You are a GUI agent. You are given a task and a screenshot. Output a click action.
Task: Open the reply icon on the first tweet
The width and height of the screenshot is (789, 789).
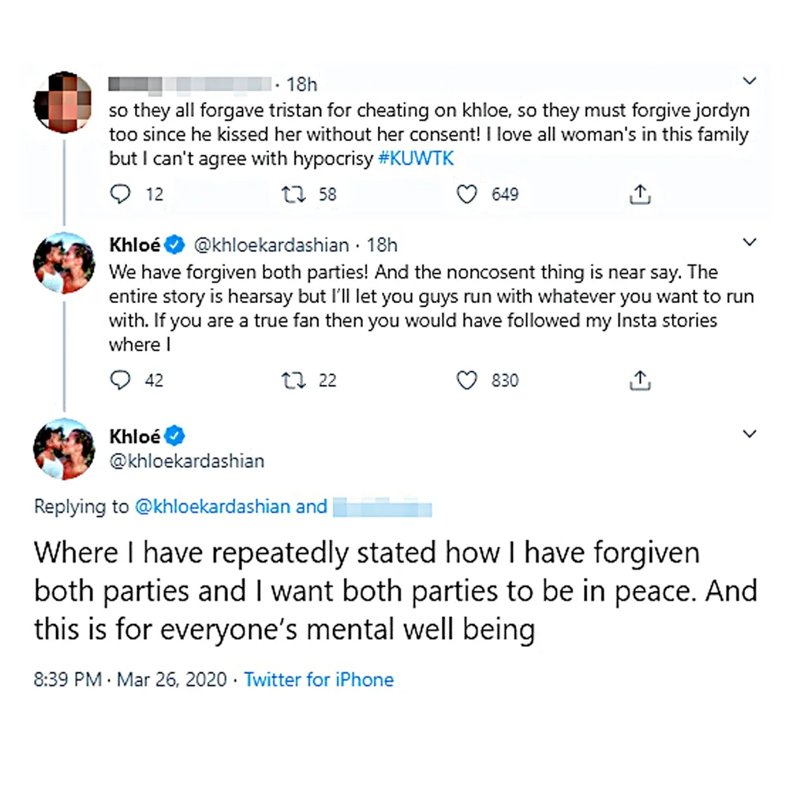click(120, 193)
